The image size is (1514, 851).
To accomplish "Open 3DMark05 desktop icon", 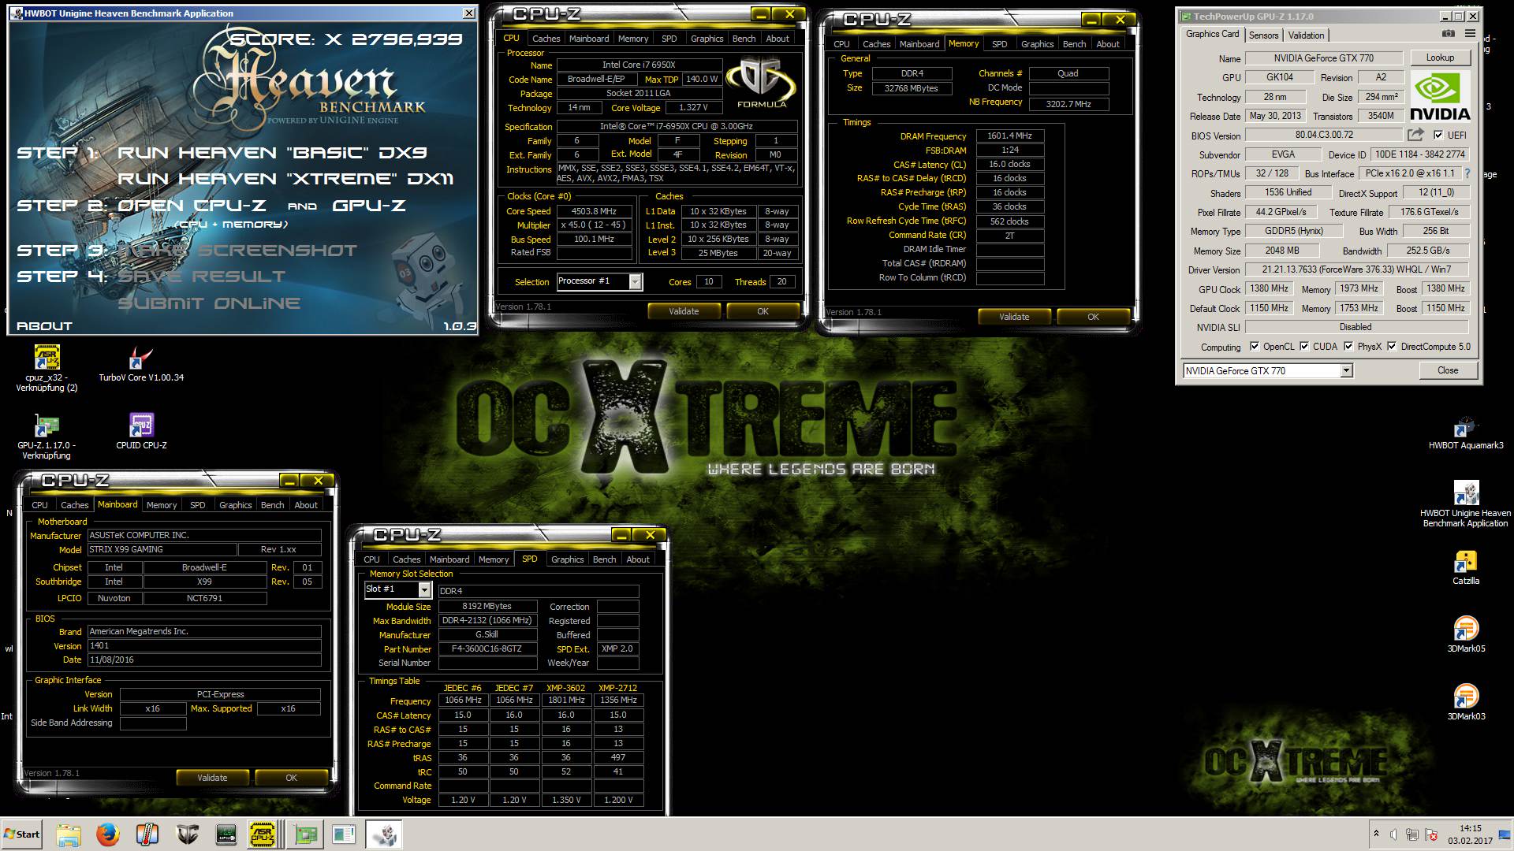I will tap(1466, 635).
